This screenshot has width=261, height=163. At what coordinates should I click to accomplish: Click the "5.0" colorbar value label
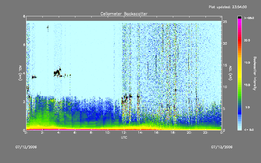click(x=248, y=107)
